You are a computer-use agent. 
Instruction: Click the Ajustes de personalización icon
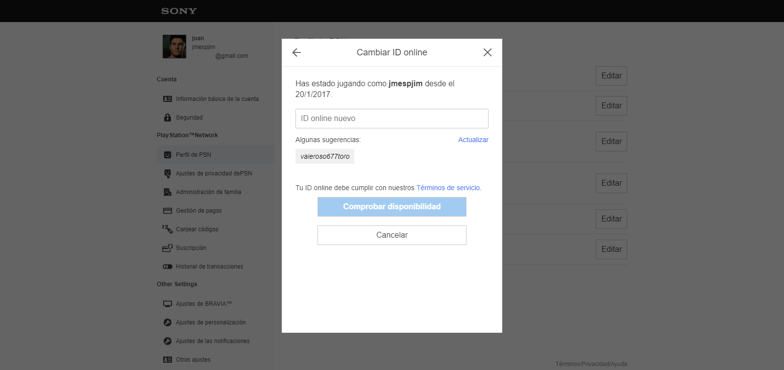click(x=168, y=322)
